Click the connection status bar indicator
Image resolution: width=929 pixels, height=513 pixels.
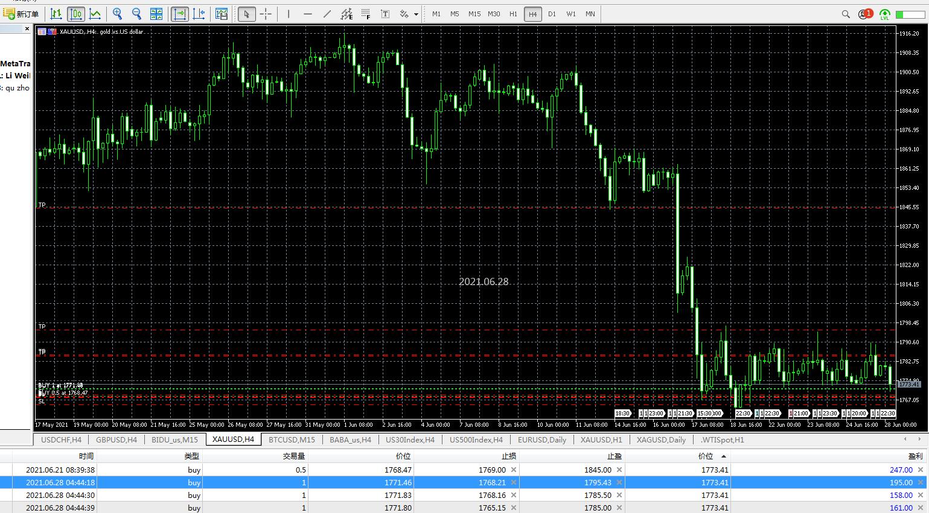pos(910,14)
